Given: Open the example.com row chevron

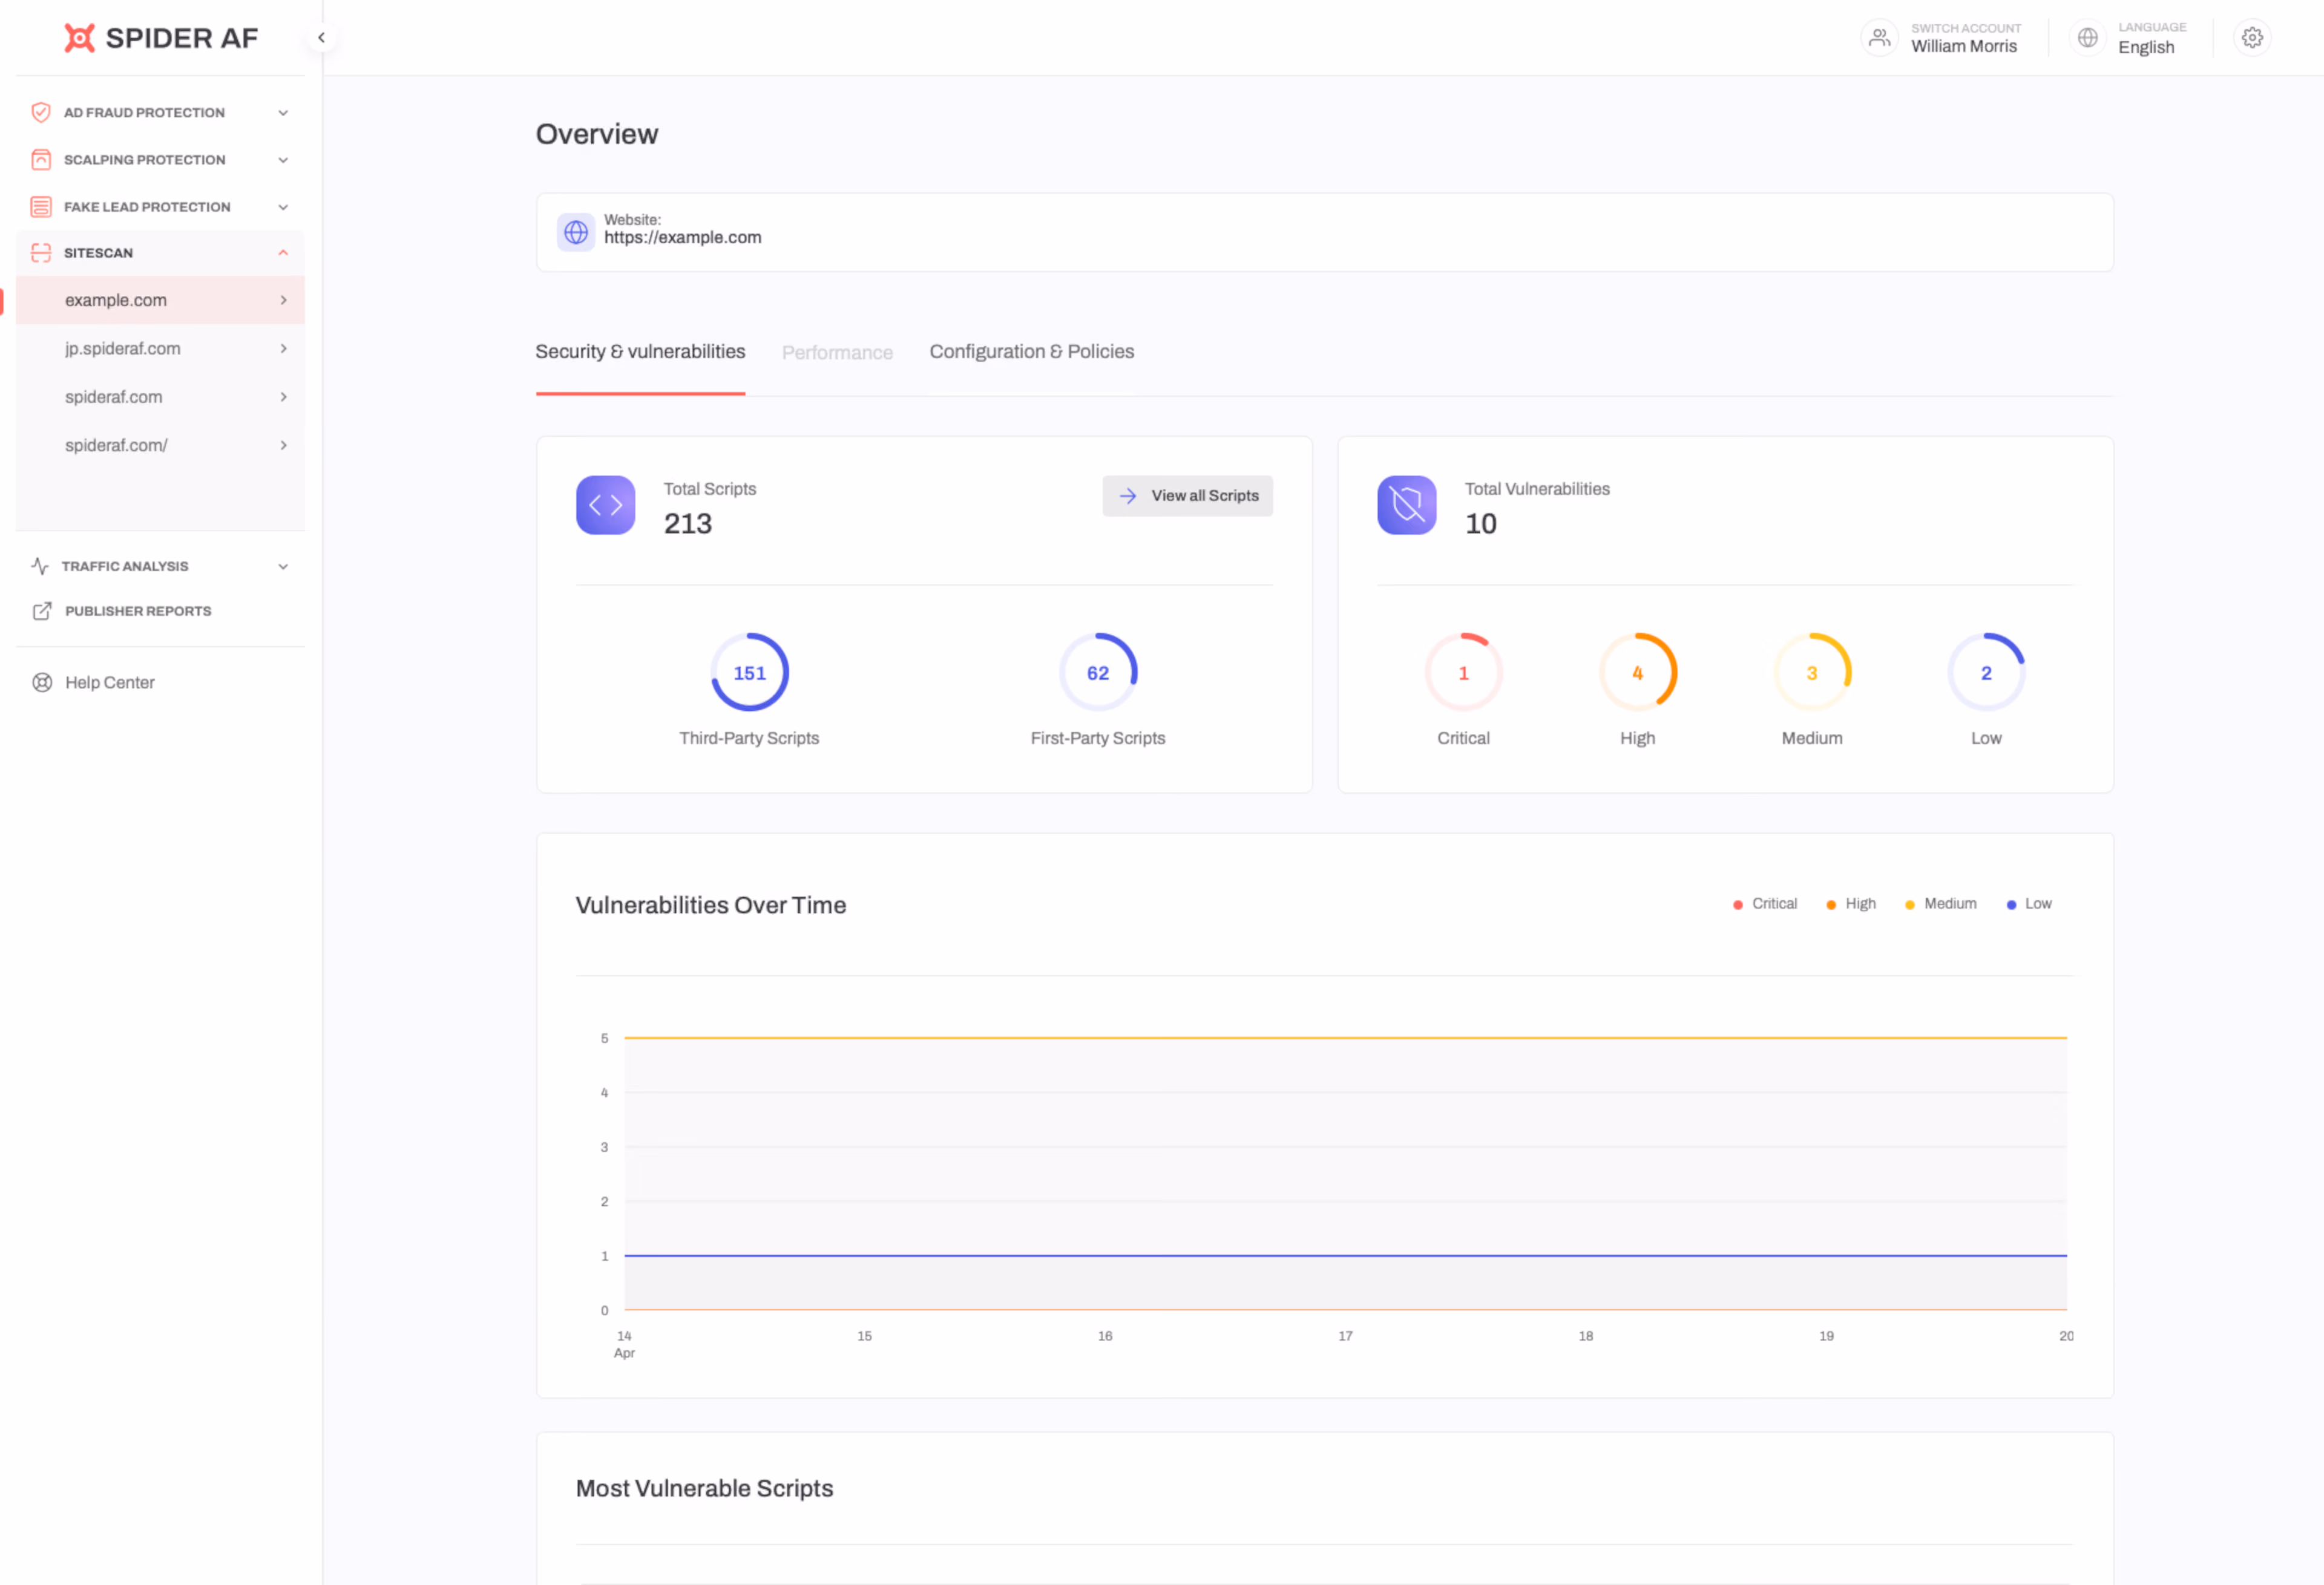Looking at the screenshot, I should tap(284, 300).
